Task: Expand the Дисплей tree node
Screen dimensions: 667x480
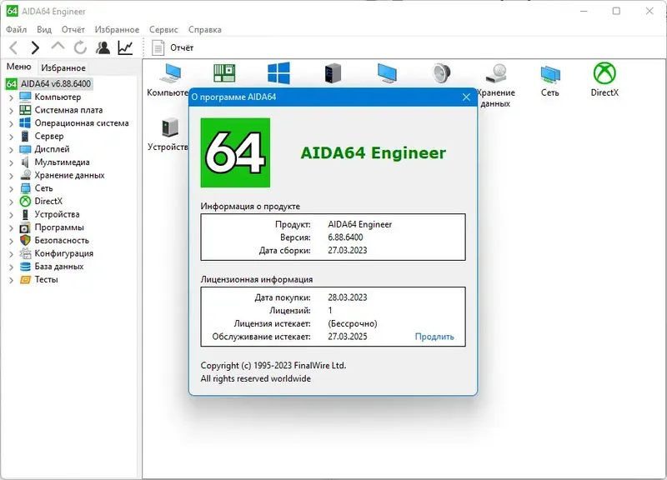Action: [x=12, y=150]
